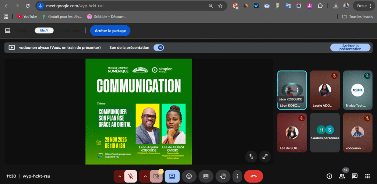The image size is (377, 184).
Task: Open the 6 autres personnes tile
Action: pos(325,133)
